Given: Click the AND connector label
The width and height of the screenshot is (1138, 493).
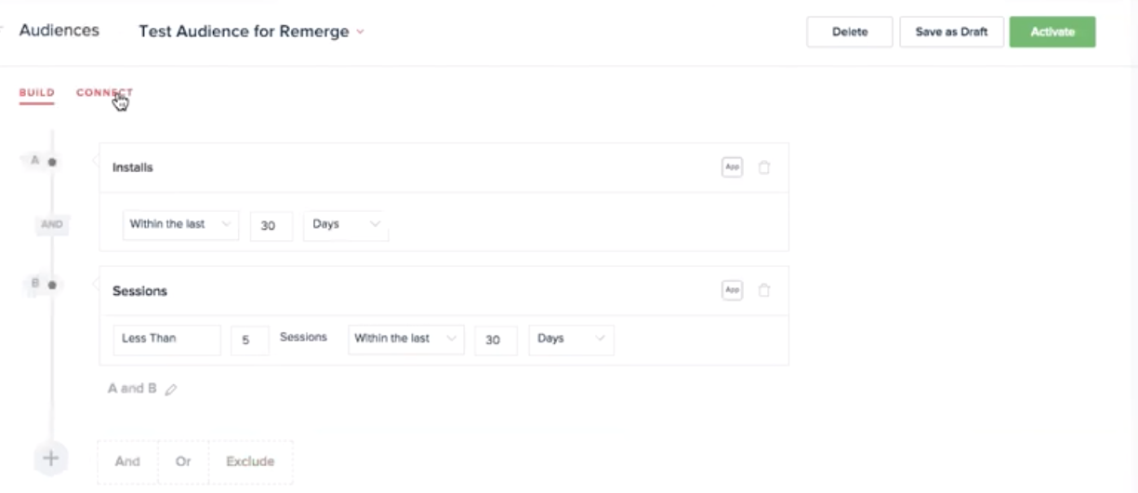Looking at the screenshot, I should coord(51,224).
